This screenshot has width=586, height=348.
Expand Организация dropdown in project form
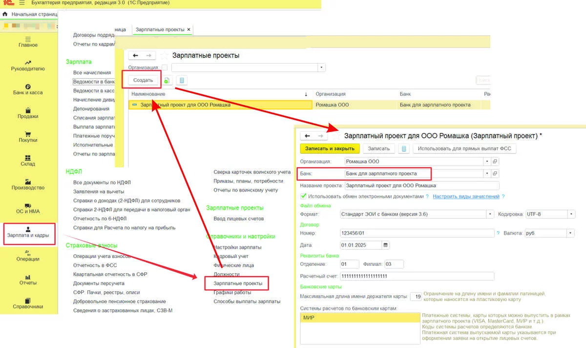pyautogui.click(x=486, y=161)
